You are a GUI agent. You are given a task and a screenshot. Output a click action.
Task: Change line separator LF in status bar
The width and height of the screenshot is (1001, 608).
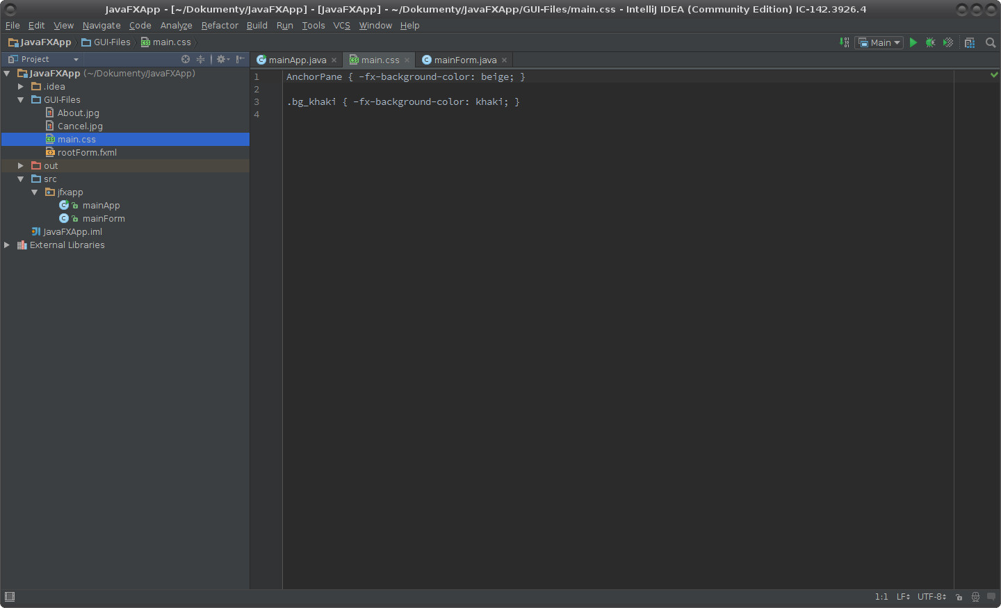[903, 597]
